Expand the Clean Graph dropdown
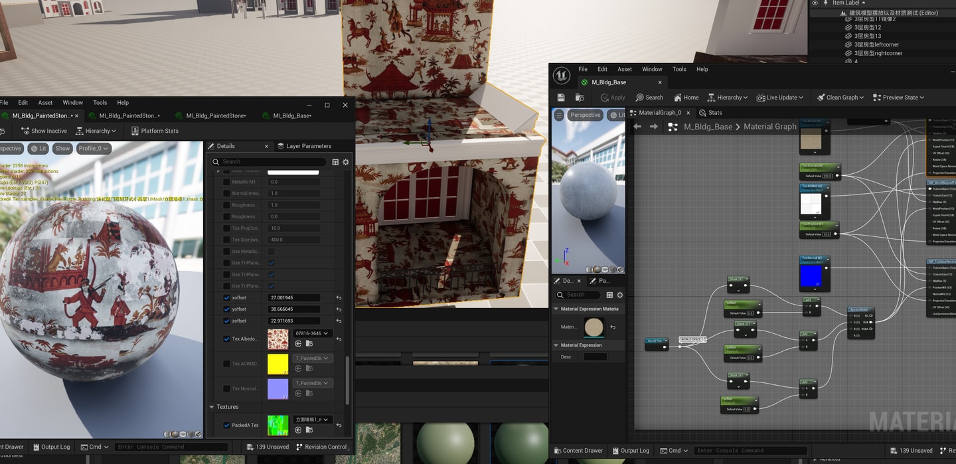The image size is (956, 464). (x=840, y=98)
